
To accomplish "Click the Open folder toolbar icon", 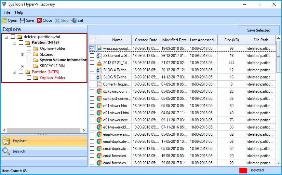I will (x=4, y=20).
